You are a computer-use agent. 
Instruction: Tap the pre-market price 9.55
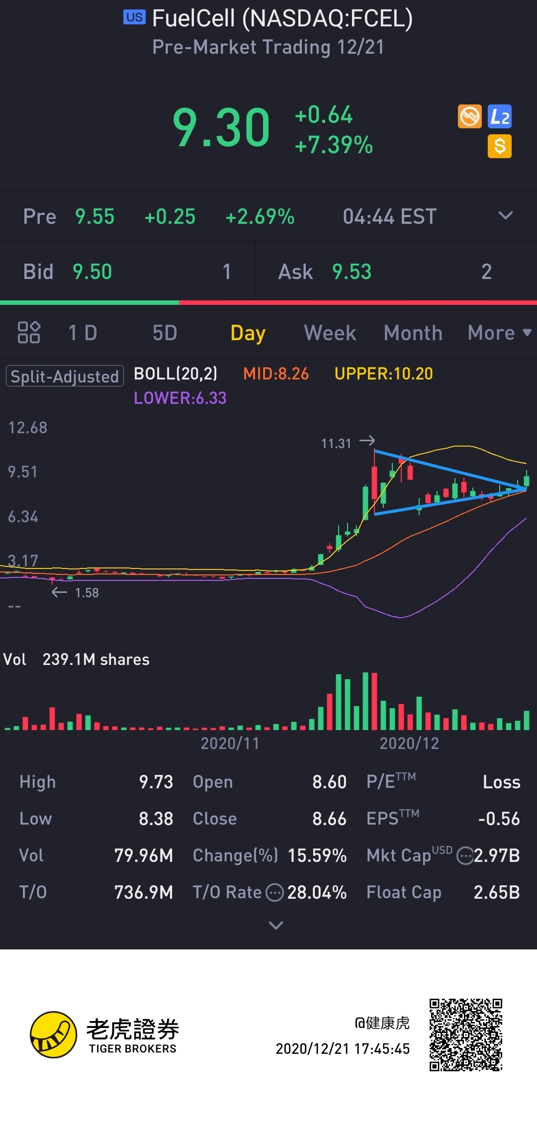click(94, 216)
